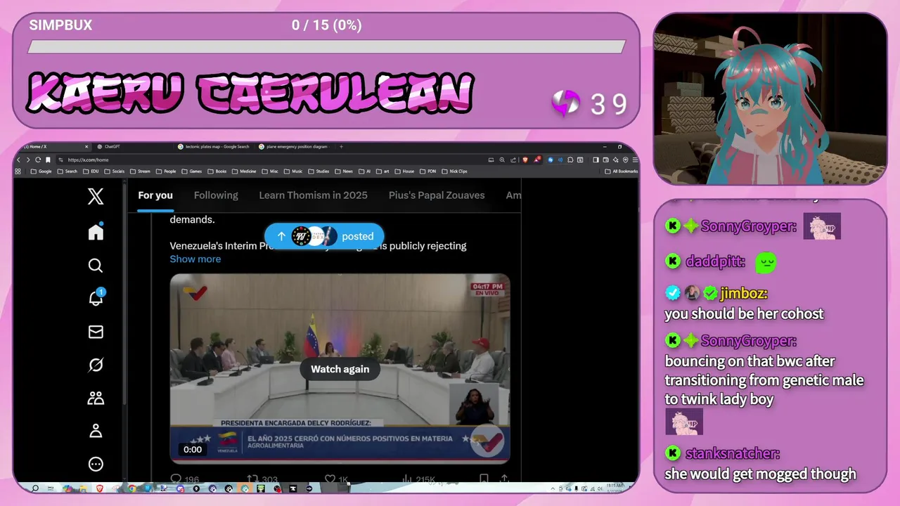Click the X logo in sidebar

[x=96, y=197]
